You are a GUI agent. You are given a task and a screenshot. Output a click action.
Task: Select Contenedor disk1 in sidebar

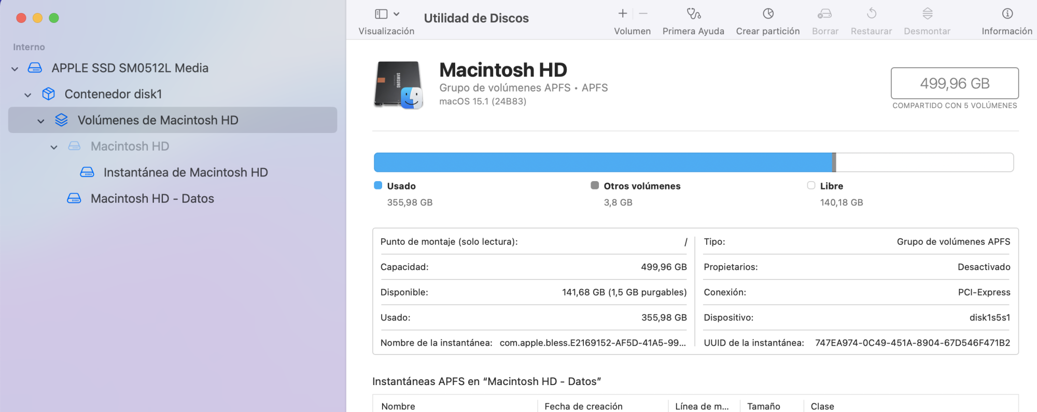coord(113,94)
